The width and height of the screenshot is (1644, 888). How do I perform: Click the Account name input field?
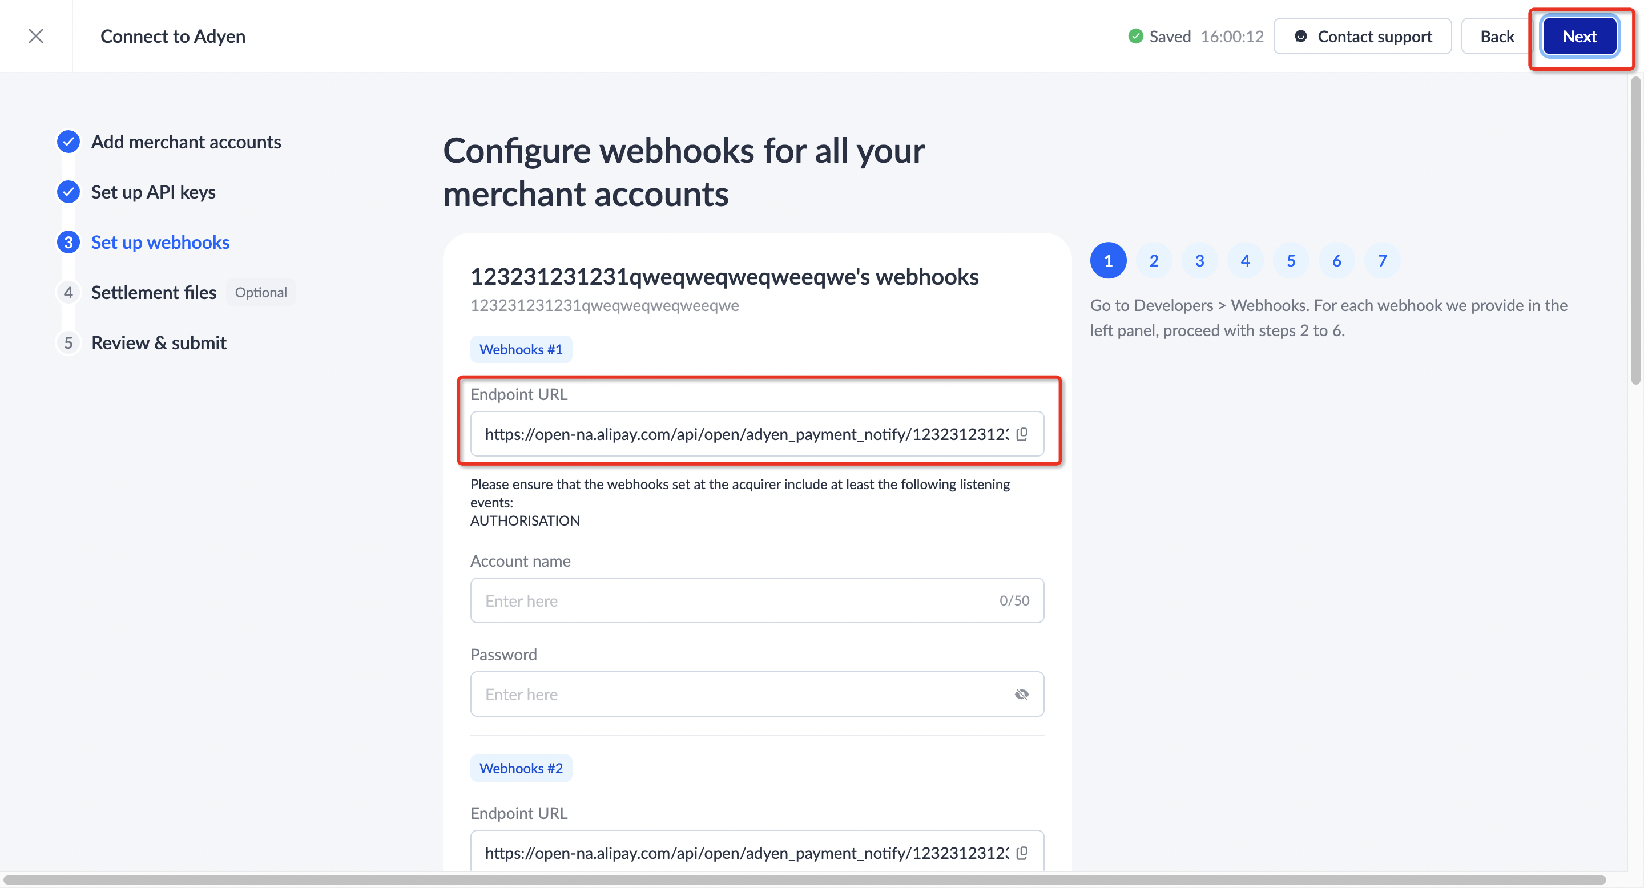[734, 600]
